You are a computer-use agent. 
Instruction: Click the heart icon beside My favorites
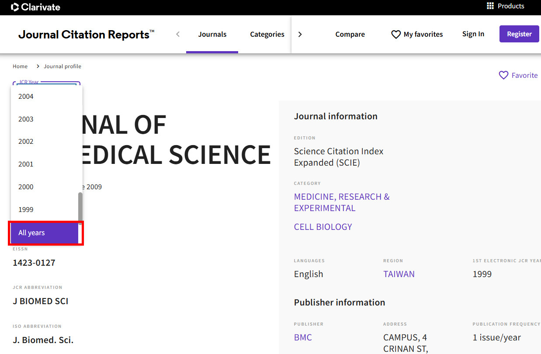(x=396, y=34)
